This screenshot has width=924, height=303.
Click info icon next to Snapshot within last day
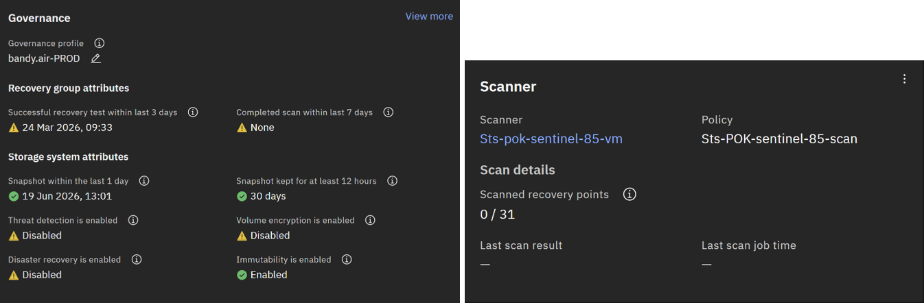tap(144, 181)
